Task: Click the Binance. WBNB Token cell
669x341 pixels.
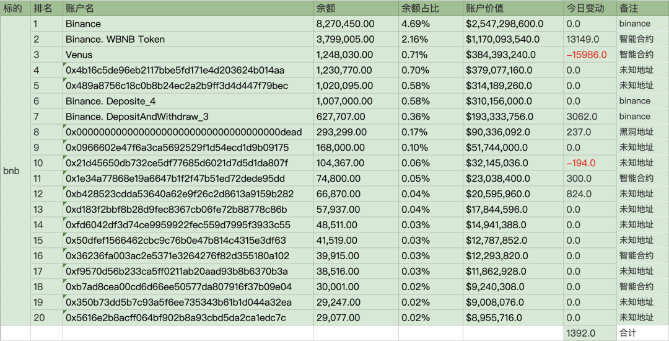Action: tap(188, 39)
